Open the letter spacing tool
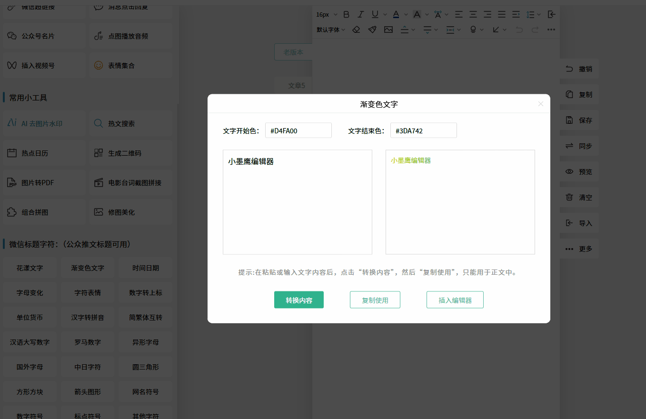Screen dimensions: 646x419 437,14
